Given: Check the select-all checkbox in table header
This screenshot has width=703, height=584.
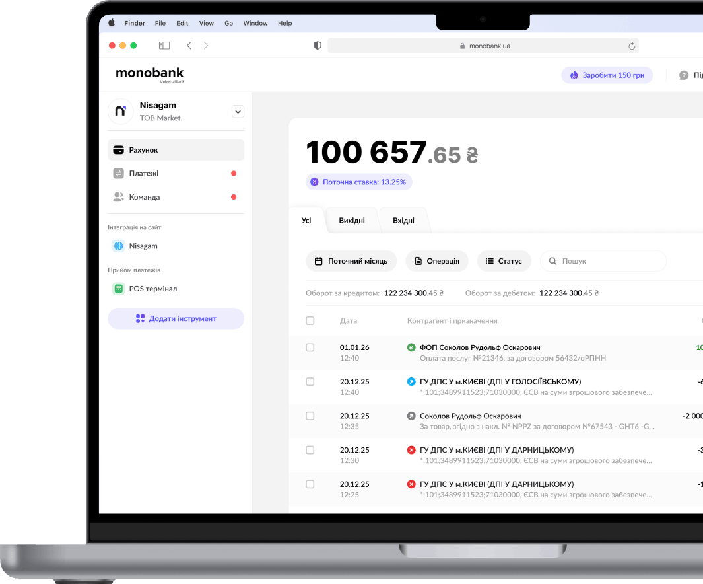Looking at the screenshot, I should [310, 320].
